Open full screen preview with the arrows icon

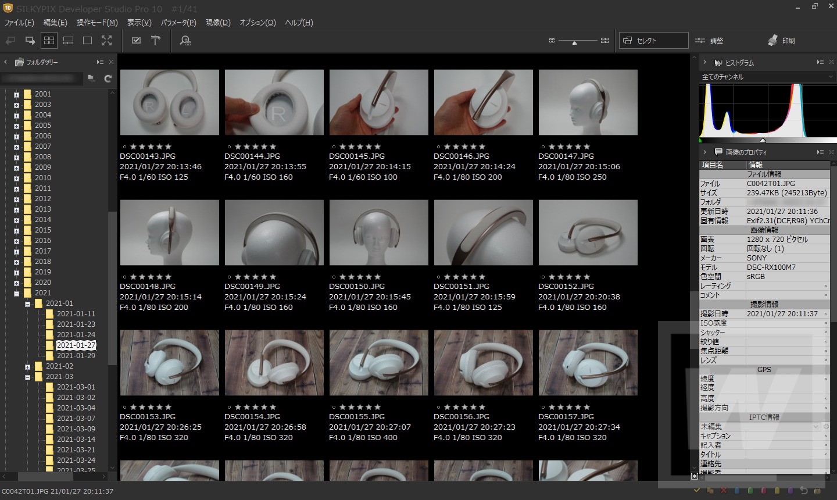point(106,41)
